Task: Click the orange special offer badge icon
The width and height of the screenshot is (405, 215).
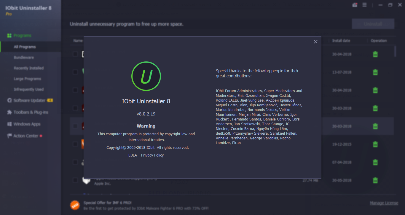Action: pos(74,205)
